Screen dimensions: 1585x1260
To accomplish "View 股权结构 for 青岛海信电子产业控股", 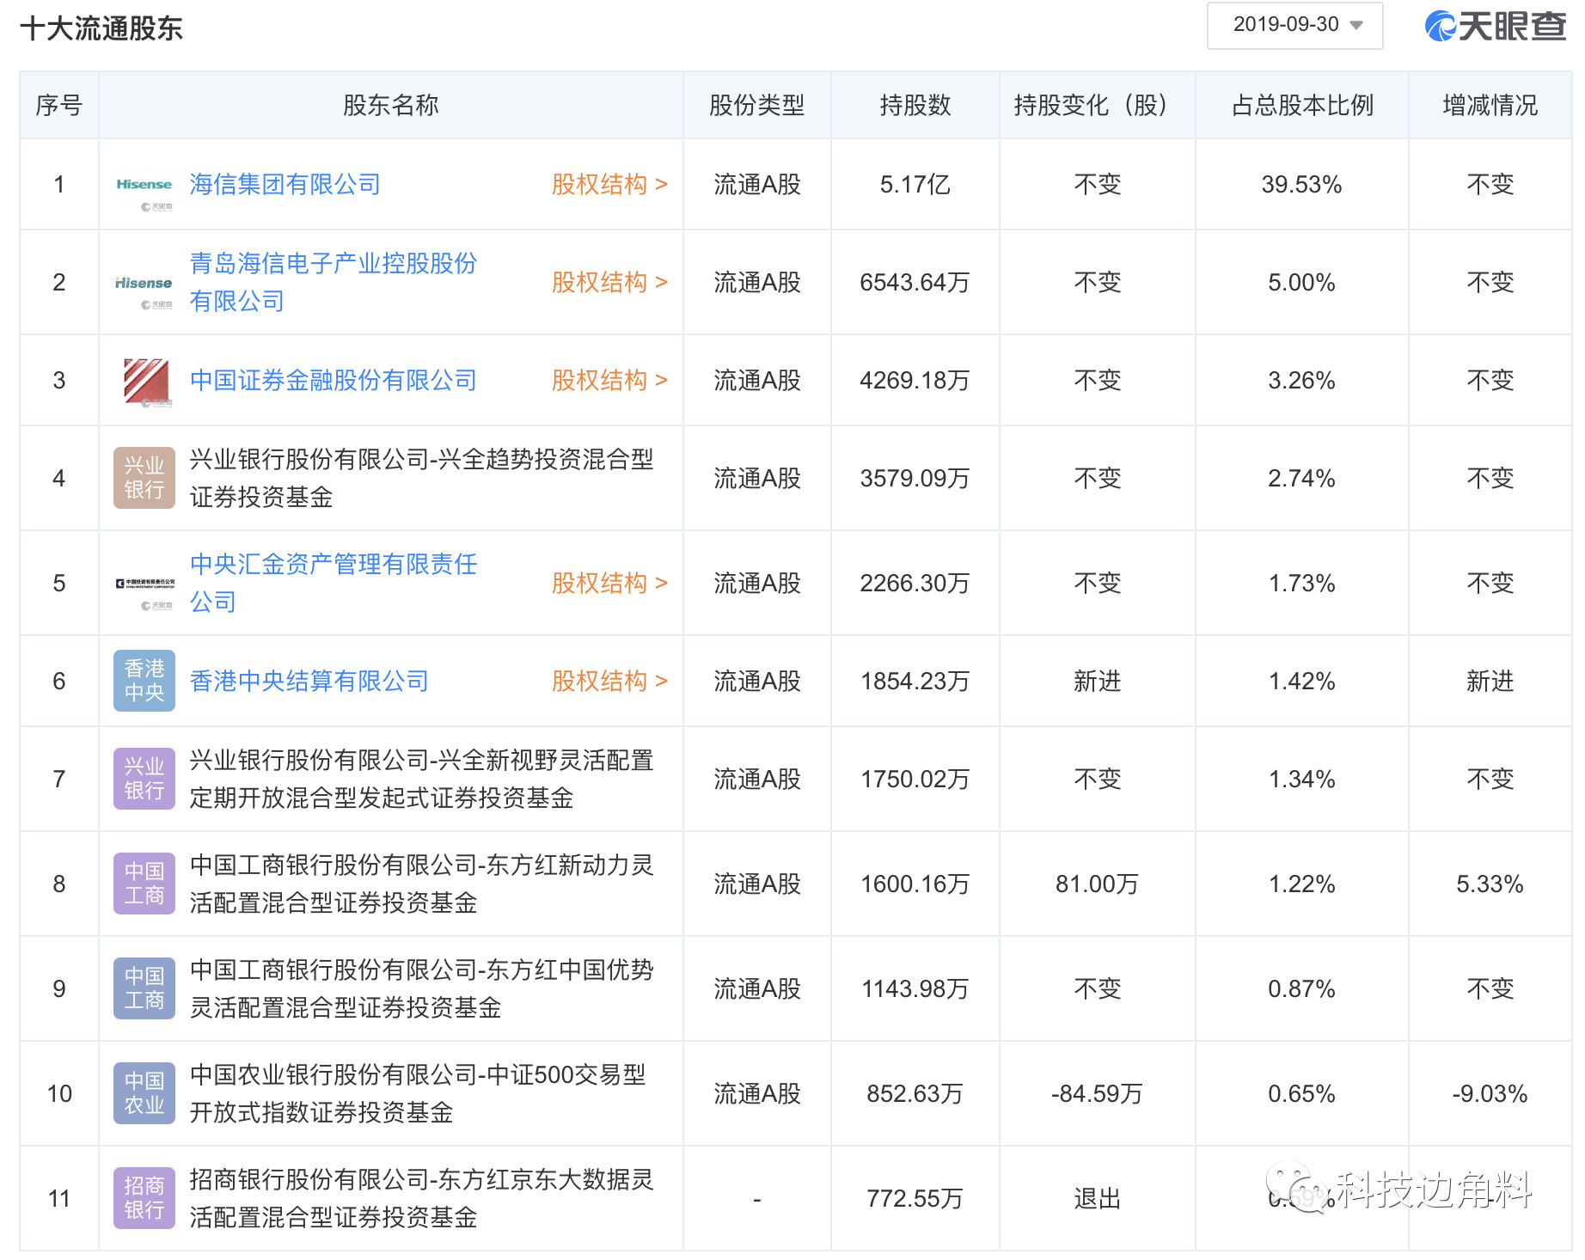I will (x=609, y=283).
